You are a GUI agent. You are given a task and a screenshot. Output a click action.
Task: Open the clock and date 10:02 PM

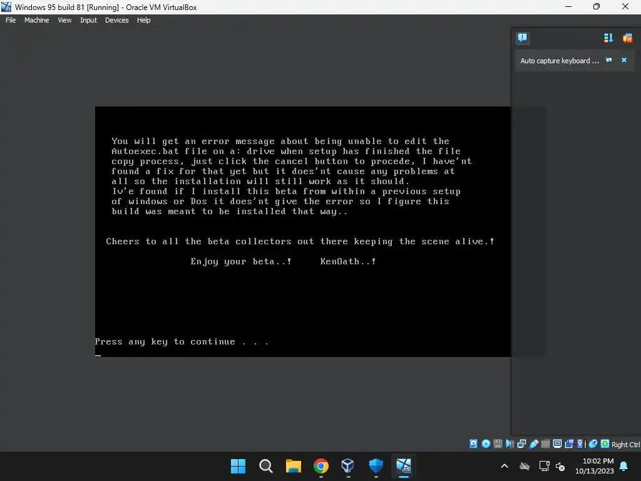click(x=595, y=466)
